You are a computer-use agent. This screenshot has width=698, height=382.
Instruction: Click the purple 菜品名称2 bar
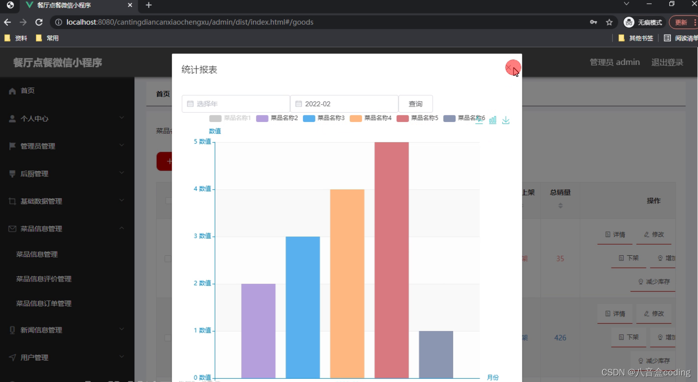click(258, 331)
